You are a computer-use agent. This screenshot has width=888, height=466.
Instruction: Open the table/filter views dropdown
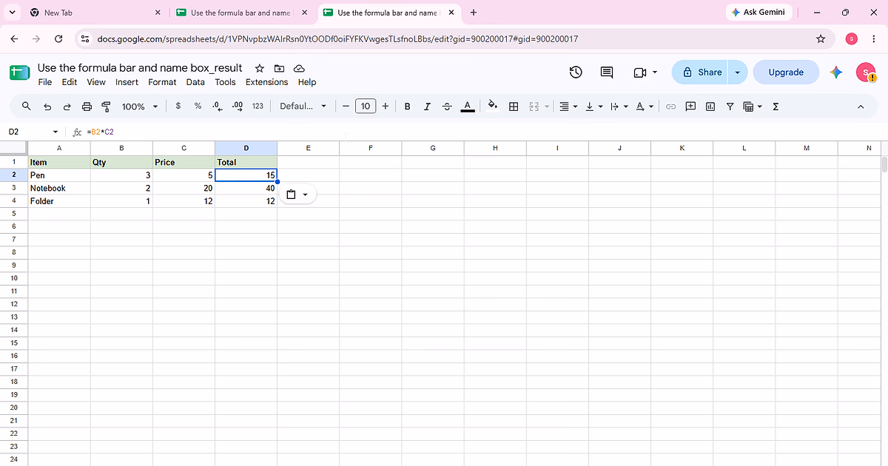coord(752,107)
